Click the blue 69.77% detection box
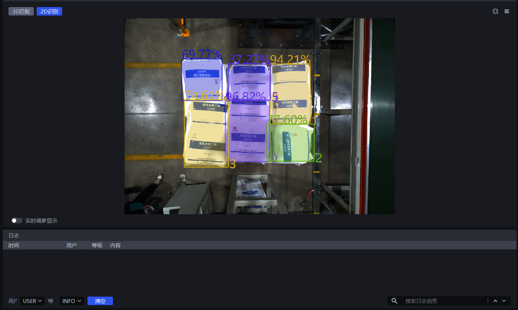This screenshot has height=310, width=518. pyautogui.click(x=202, y=80)
